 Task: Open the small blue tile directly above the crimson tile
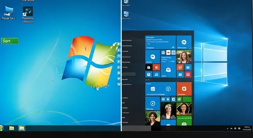(188, 67)
